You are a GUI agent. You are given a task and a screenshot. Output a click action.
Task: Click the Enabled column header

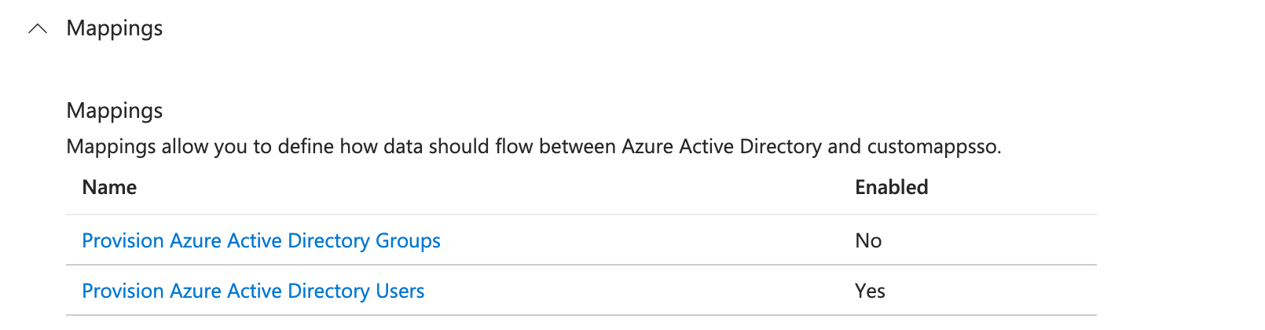891,187
